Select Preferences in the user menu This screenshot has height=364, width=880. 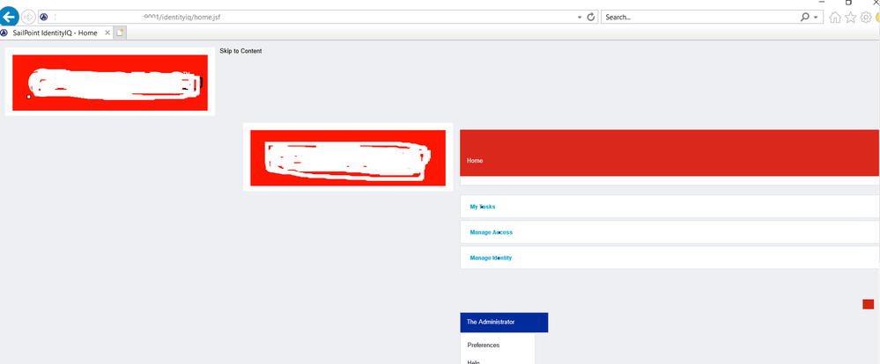tap(483, 346)
